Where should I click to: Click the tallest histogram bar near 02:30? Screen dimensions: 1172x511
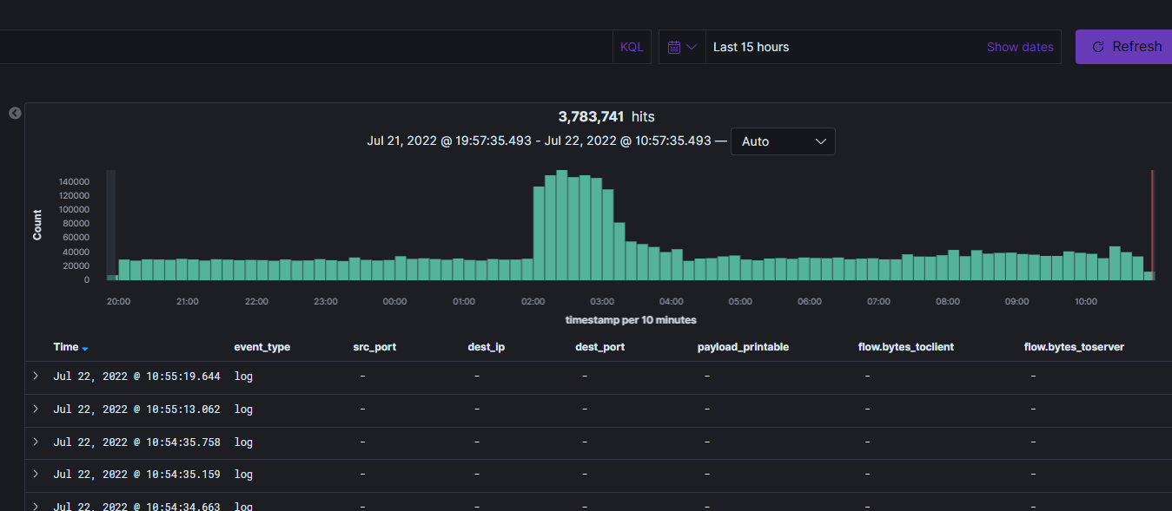point(561,226)
